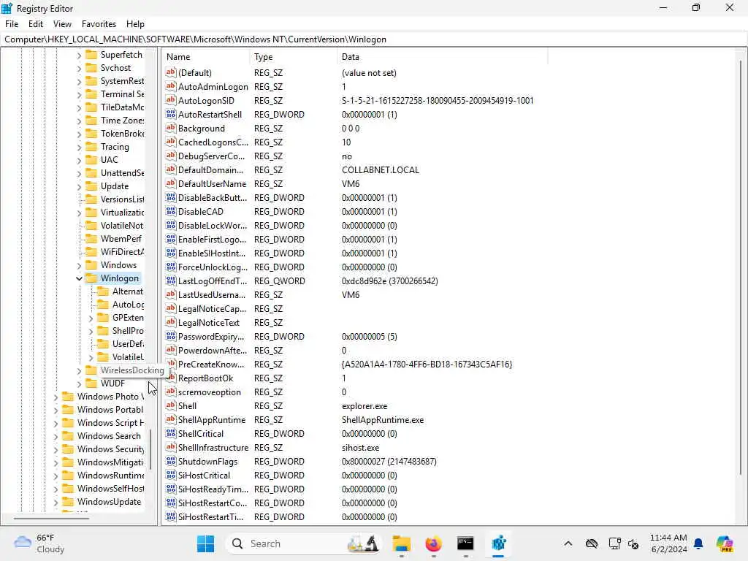
Task: Select the SiHostCritical value name
Action: click(x=204, y=475)
